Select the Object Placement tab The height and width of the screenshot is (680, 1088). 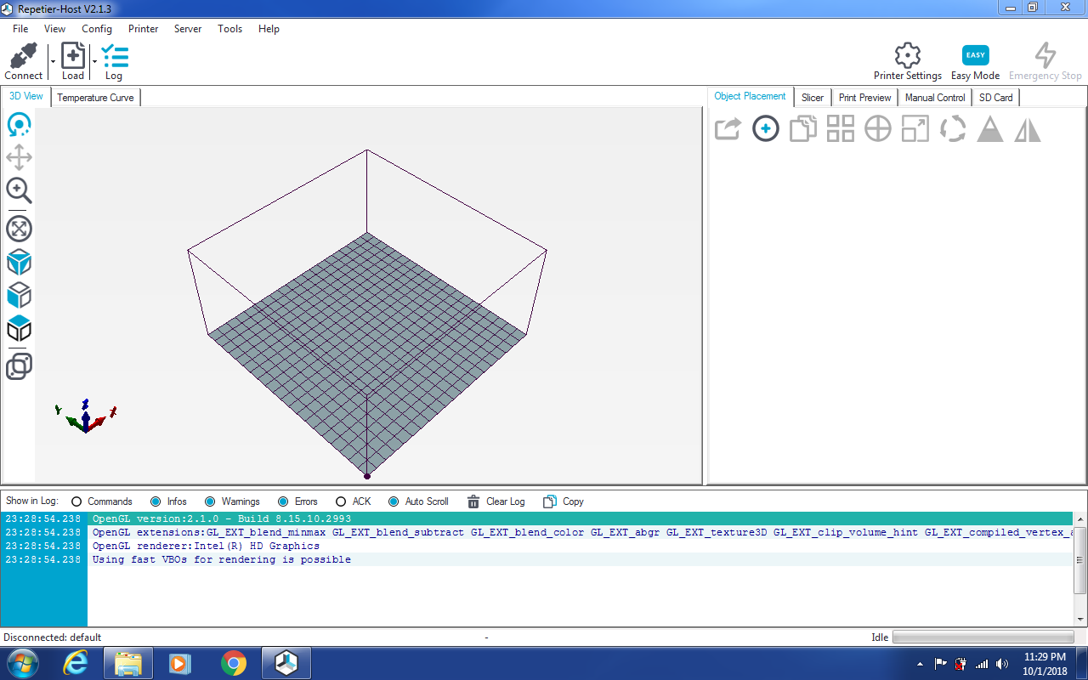[x=751, y=96]
